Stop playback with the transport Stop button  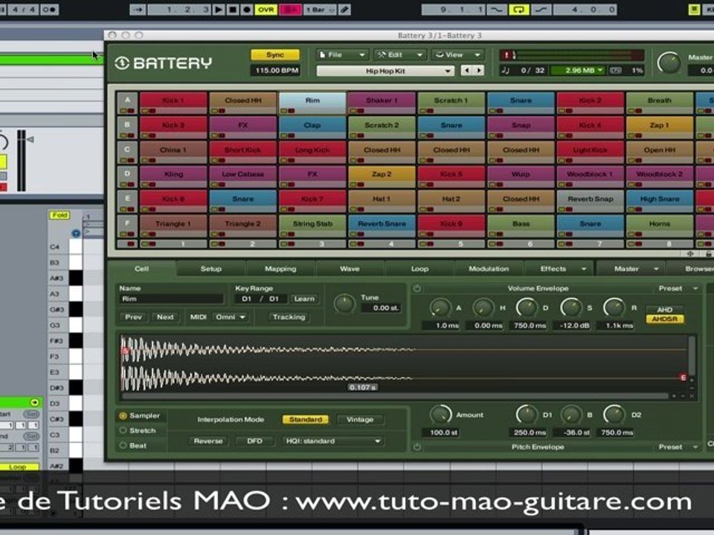(233, 10)
